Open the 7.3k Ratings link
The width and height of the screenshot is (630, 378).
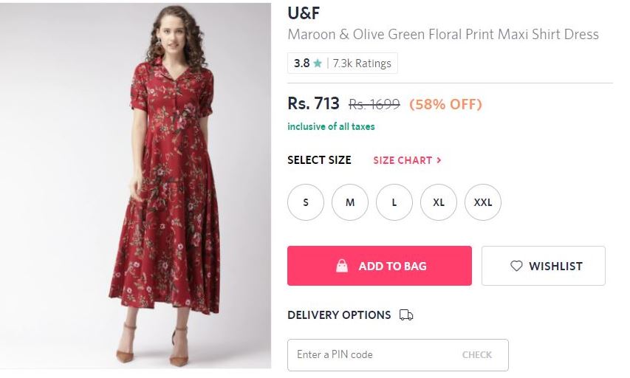tap(362, 63)
